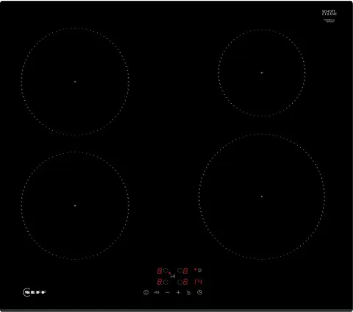Tap the zone-link symbol between the displays
The width and height of the screenshot is (353, 312).
(173, 276)
